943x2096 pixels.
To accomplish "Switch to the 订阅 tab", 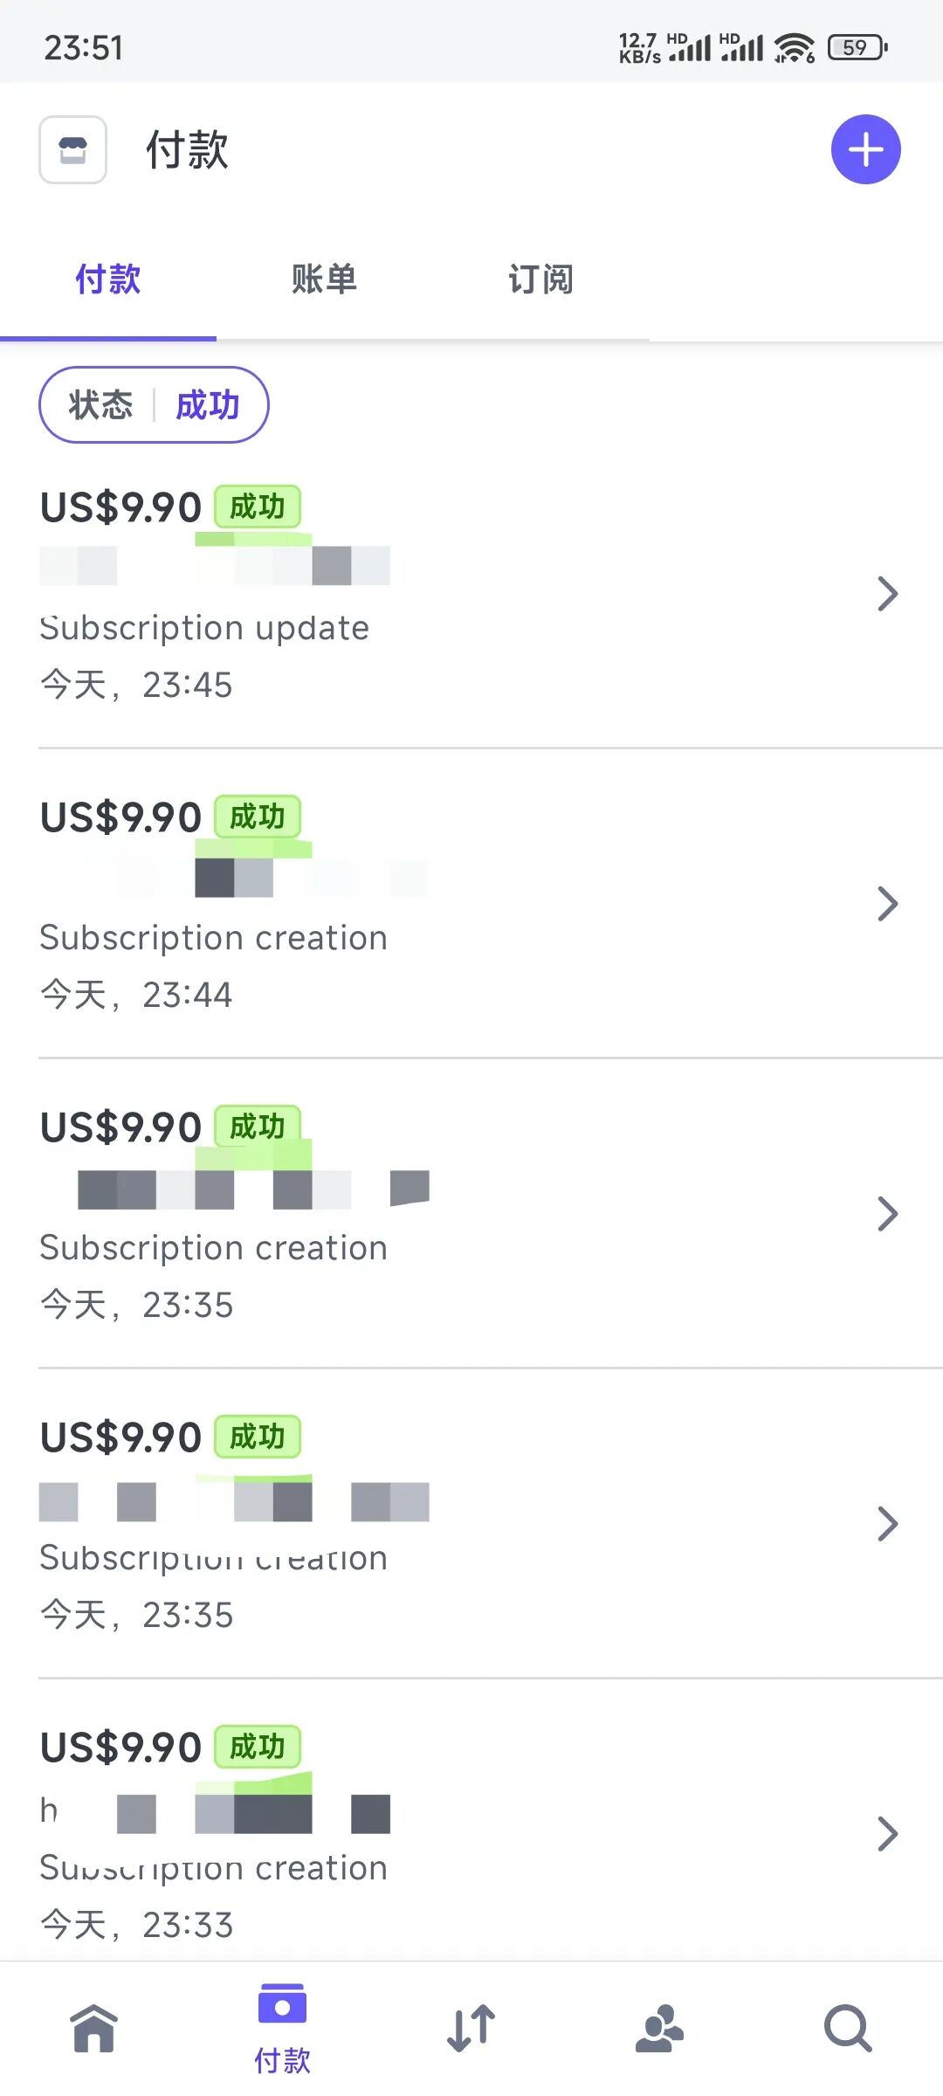I will 540,279.
